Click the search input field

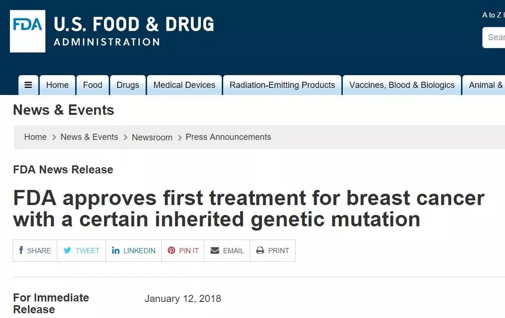(495, 37)
